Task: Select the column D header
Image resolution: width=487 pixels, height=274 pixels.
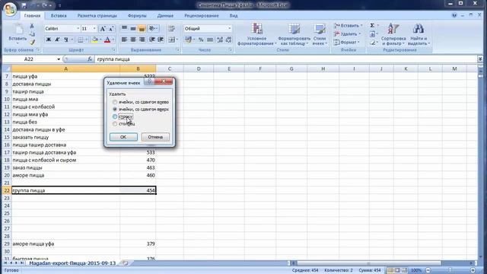Action: click(x=199, y=68)
